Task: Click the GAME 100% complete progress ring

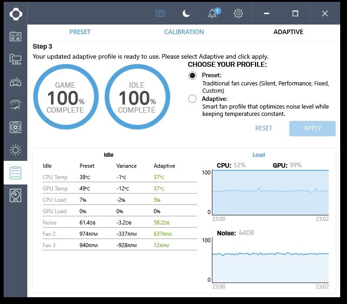Action: 65,97
